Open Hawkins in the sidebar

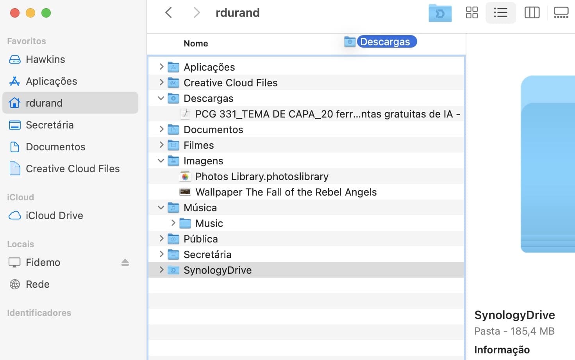point(70,59)
